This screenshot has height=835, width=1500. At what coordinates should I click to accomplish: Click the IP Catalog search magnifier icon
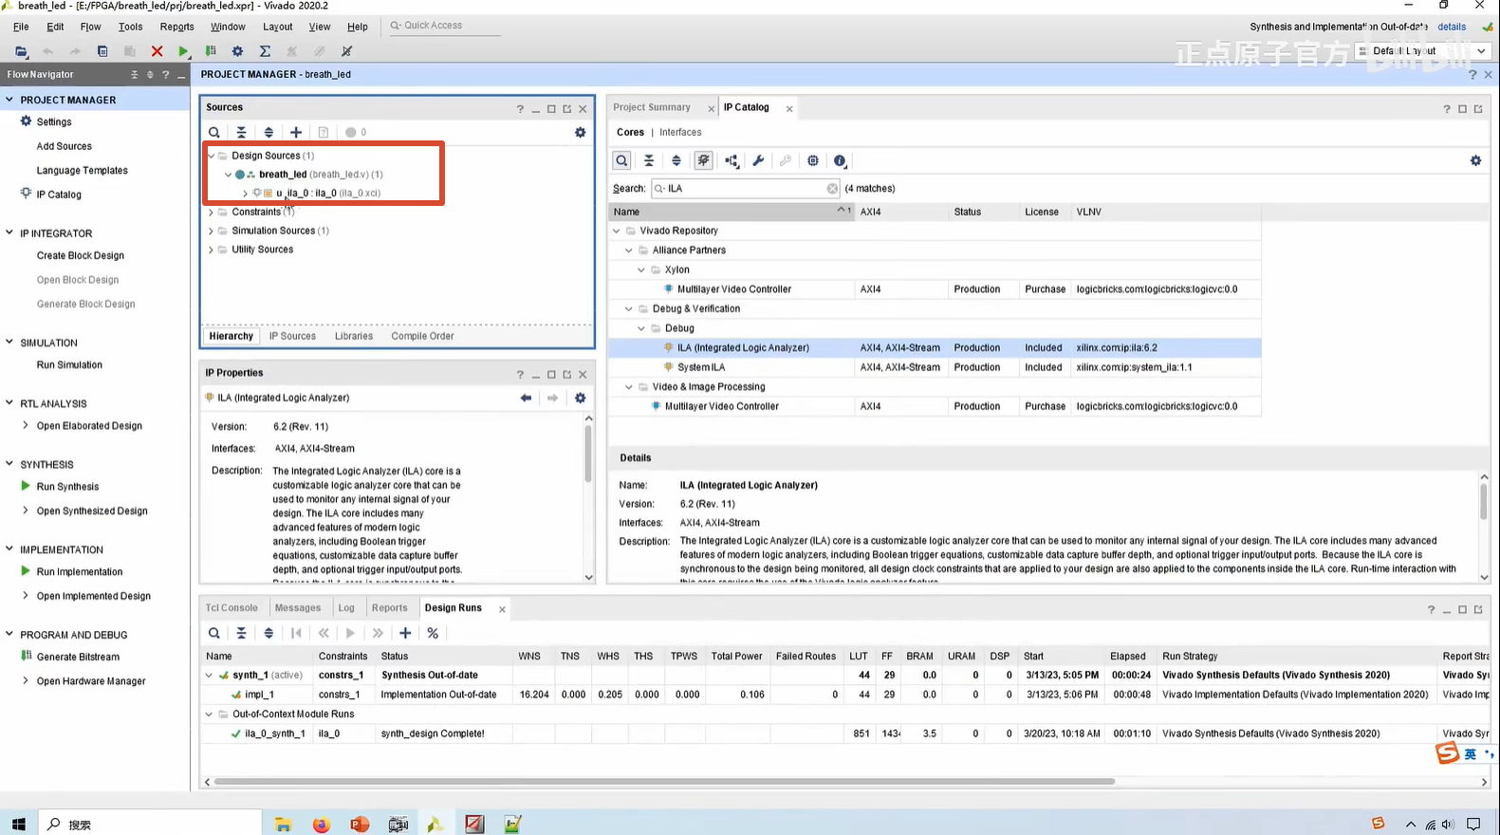coord(621,161)
